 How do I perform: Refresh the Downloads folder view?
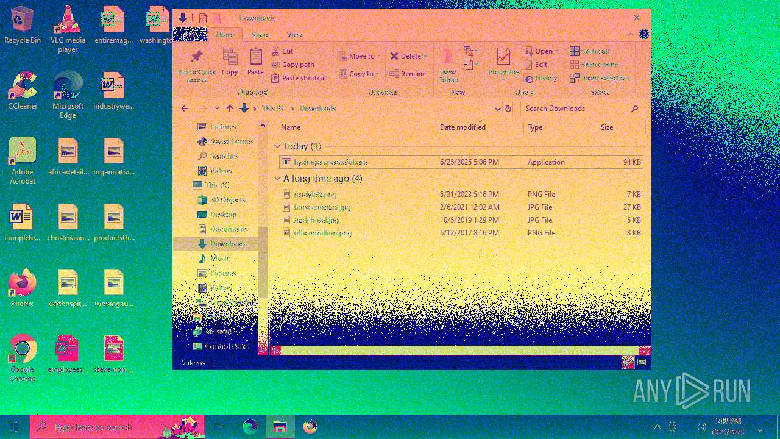508,109
